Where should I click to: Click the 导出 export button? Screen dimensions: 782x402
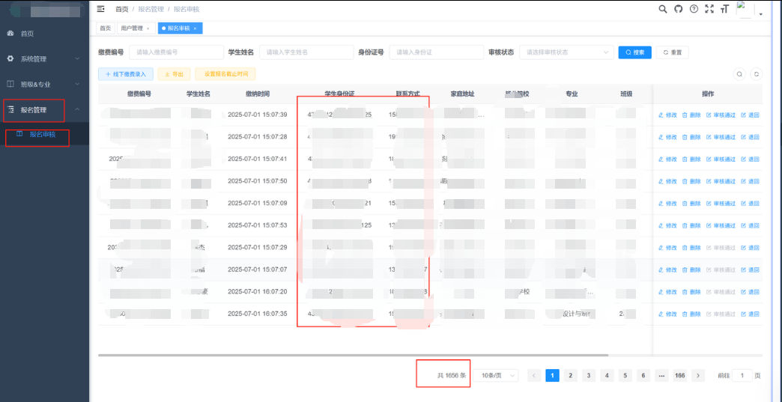174,74
